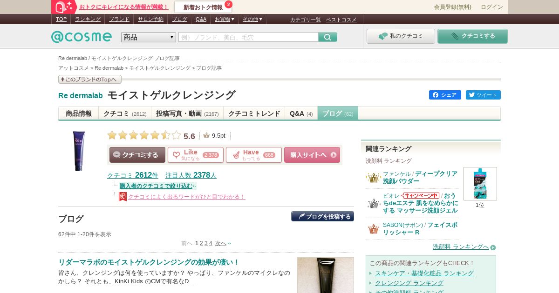The width and height of the screenshot is (559, 293).
Task: Open the 注目人数 2378人 link
Action: click(191, 175)
